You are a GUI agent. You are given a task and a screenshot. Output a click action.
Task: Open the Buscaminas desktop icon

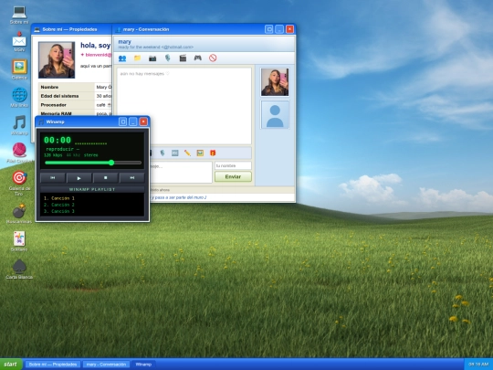[x=19, y=214]
